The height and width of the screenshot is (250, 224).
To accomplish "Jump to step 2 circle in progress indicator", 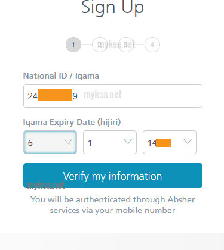I will click(x=100, y=45).
